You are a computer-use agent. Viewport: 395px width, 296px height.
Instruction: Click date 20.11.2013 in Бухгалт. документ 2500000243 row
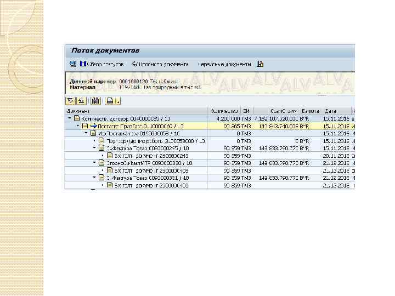coord(336,156)
